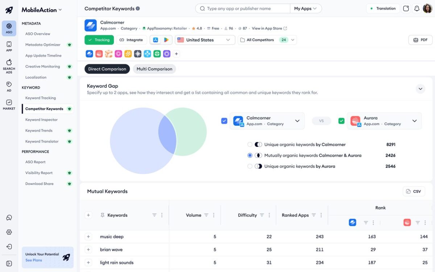The width and height of the screenshot is (435, 272).
Task: Open Keywords column filter icon
Action: 154,215
